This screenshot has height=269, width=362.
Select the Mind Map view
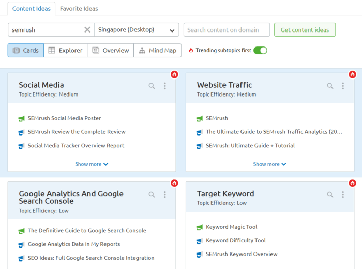[158, 50]
